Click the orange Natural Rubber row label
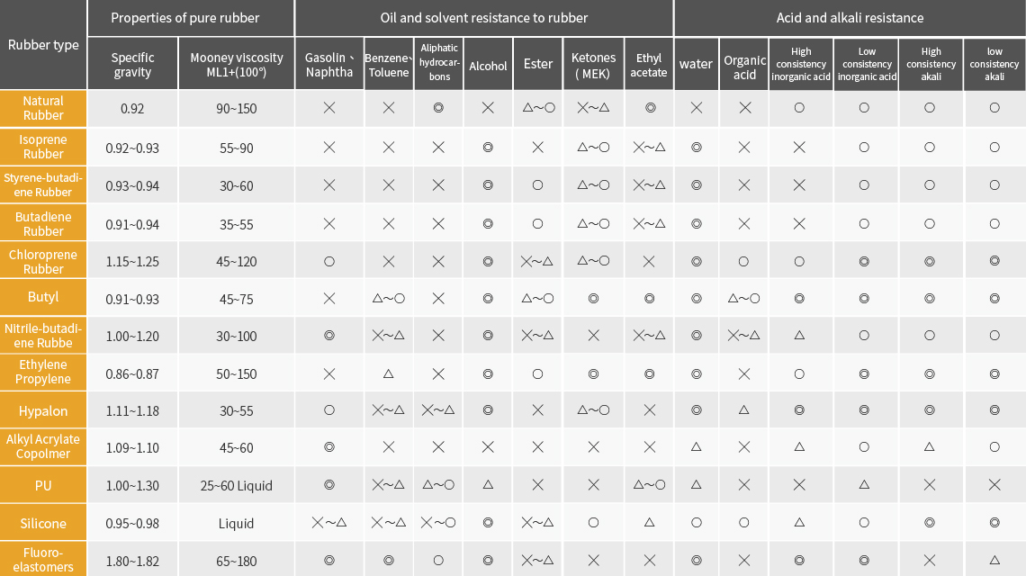This screenshot has width=1026, height=576. point(43,108)
